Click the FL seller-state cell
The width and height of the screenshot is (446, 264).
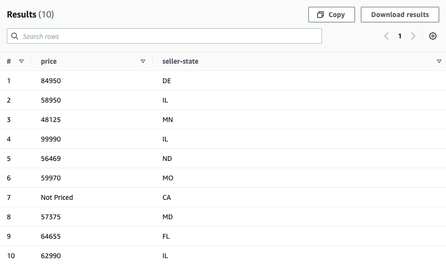(165, 236)
